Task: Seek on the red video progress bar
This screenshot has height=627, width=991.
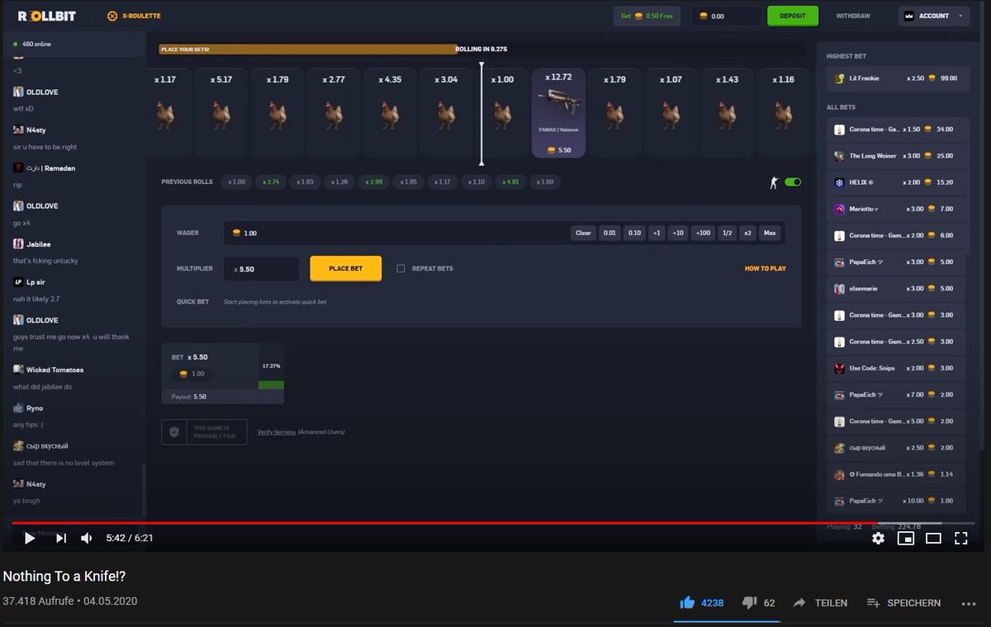Action: pyautogui.click(x=493, y=523)
